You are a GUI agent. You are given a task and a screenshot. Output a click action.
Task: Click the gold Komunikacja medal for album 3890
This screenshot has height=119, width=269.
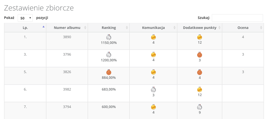click(x=153, y=37)
